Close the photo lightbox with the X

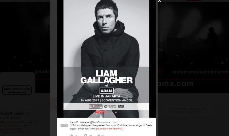[159, 1]
